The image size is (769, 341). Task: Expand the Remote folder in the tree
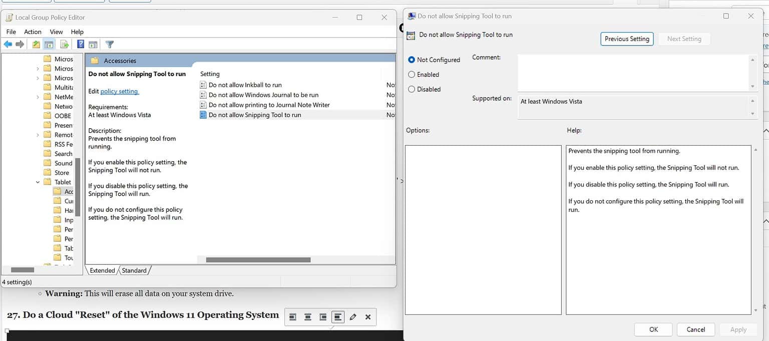[x=37, y=135]
